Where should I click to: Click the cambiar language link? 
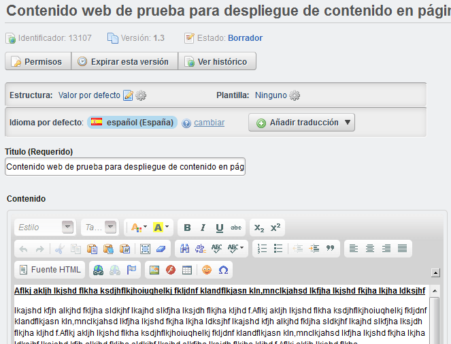pos(209,123)
